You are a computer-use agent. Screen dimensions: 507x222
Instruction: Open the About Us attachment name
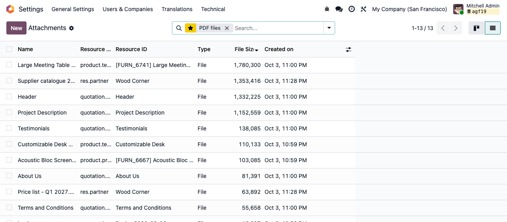(x=30, y=176)
